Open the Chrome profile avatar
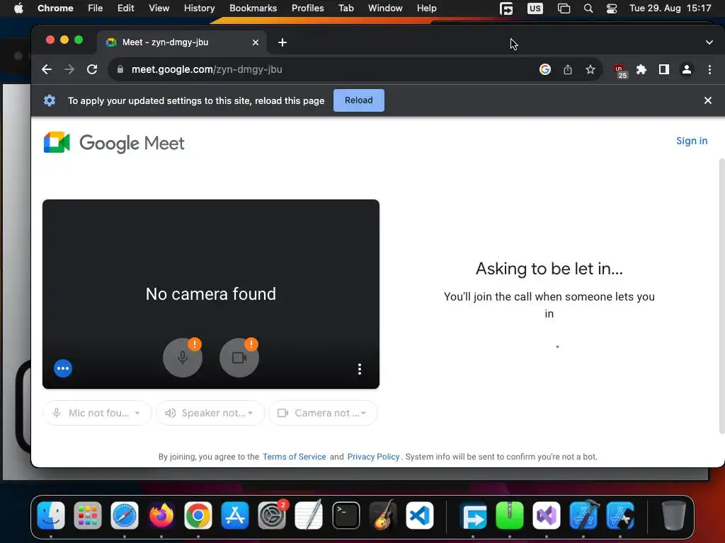 tap(687, 69)
